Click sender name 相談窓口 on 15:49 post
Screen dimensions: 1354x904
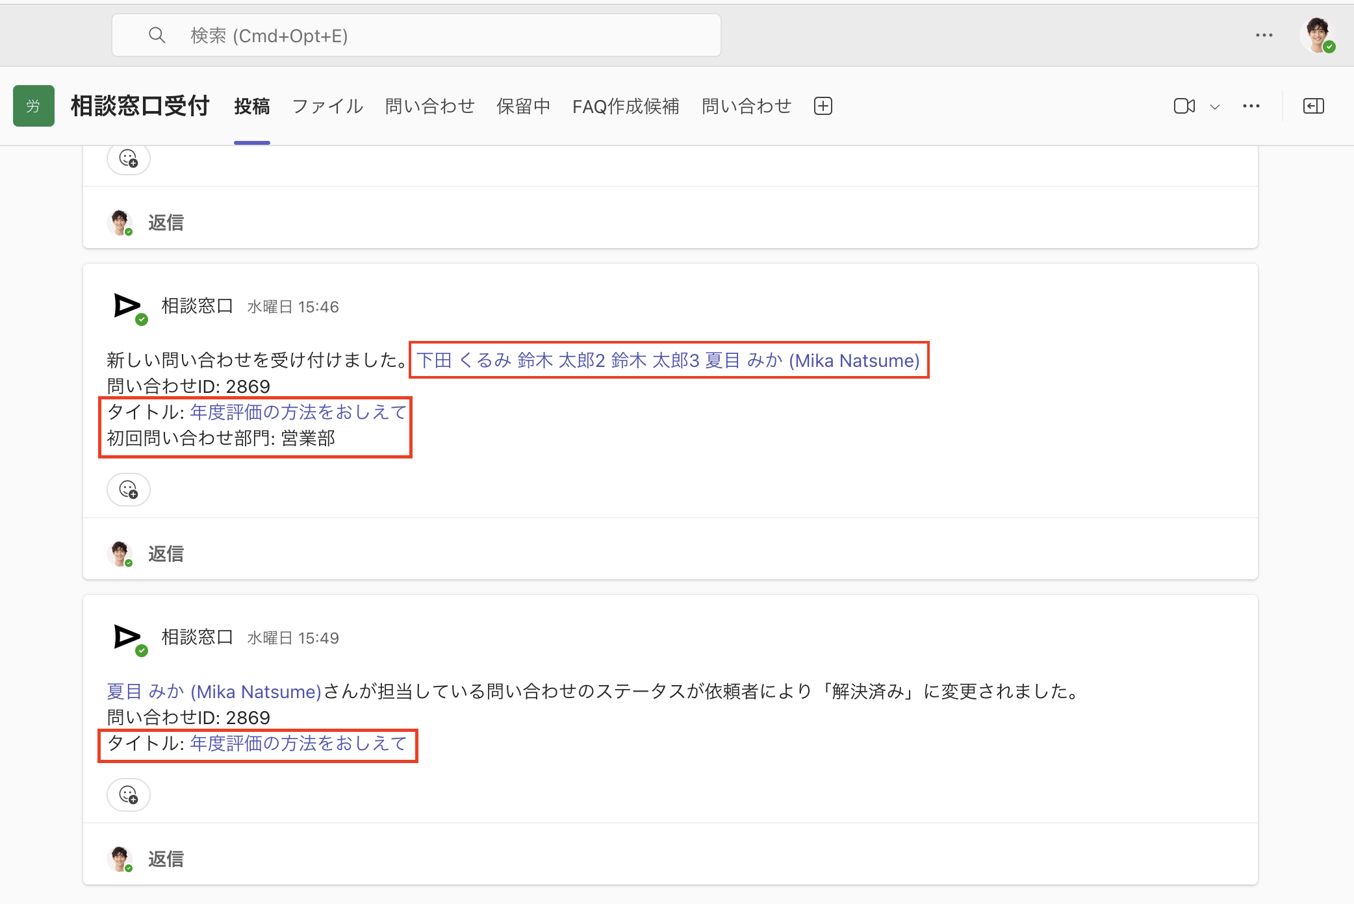pos(197,637)
